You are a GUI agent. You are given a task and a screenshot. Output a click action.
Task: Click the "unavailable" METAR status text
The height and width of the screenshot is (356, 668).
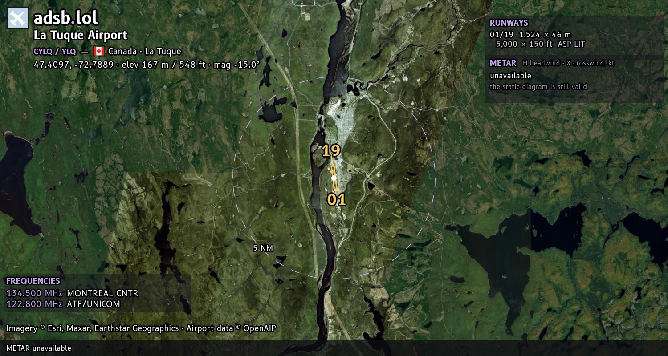pyautogui.click(x=510, y=76)
